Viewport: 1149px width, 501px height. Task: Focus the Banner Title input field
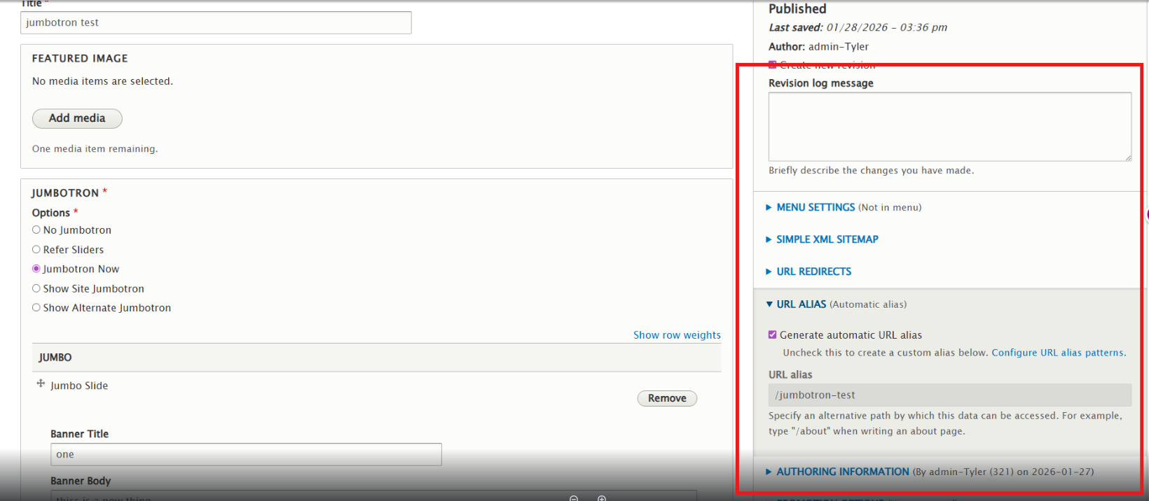(x=246, y=454)
